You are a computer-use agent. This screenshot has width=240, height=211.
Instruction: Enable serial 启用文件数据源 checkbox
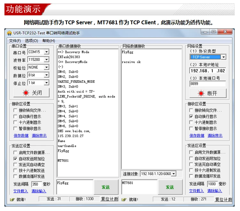15,152
